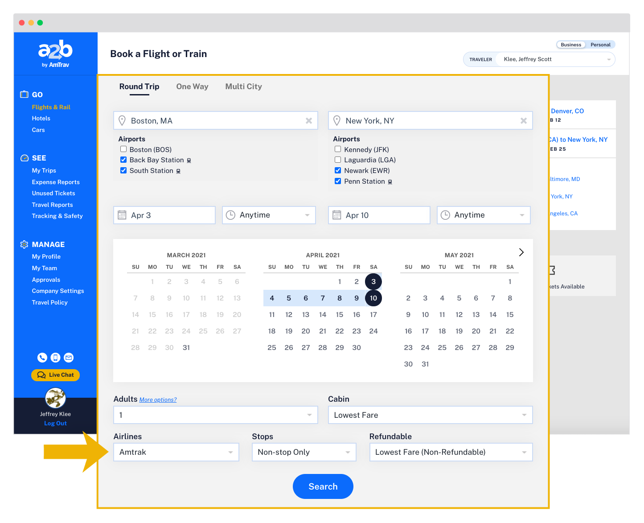Image resolution: width=644 pixels, height=523 pixels.
Task: Click the phone contact icon in sidebar
Action: tap(42, 358)
